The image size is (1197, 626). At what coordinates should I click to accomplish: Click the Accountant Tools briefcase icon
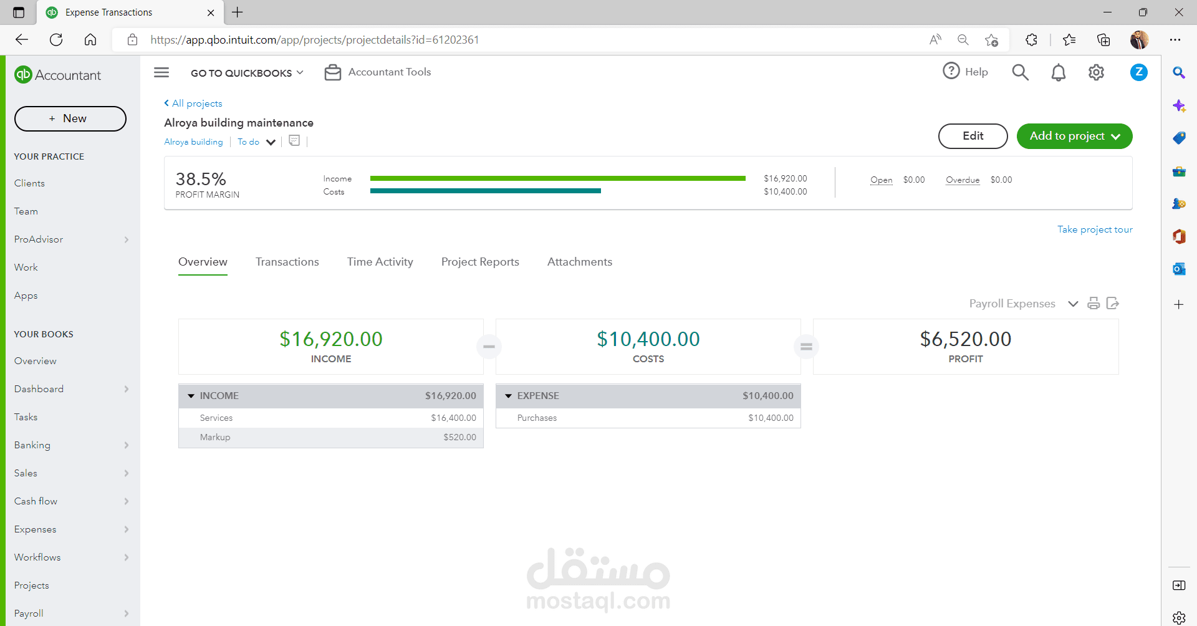coord(333,72)
